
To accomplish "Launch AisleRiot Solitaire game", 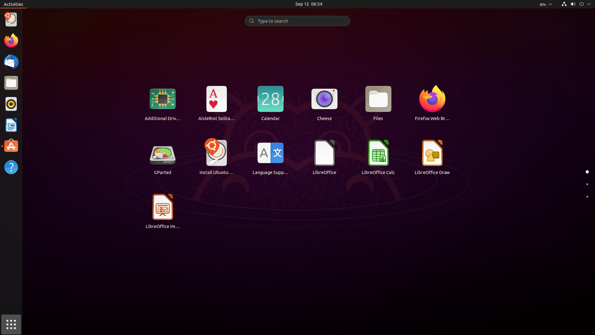I will (216, 99).
